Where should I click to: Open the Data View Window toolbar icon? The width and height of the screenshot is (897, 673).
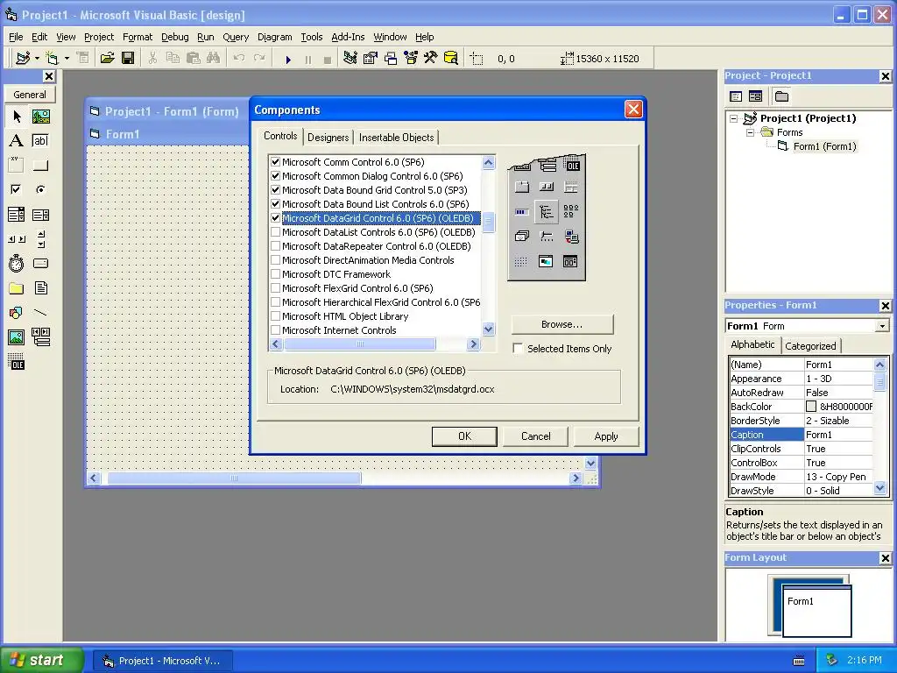(451, 58)
